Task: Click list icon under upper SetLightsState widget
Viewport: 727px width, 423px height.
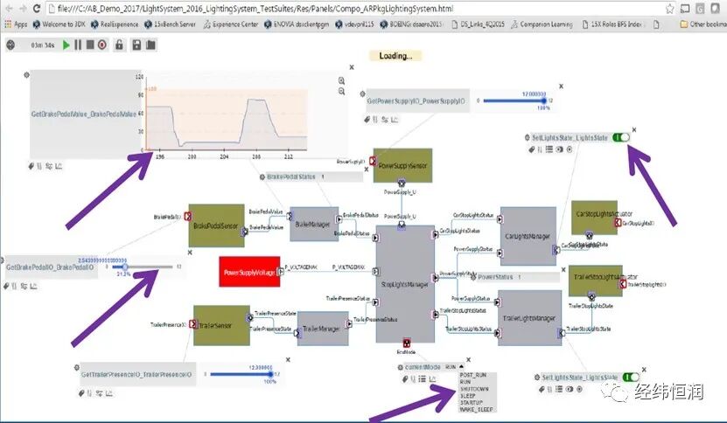Action: (x=549, y=149)
